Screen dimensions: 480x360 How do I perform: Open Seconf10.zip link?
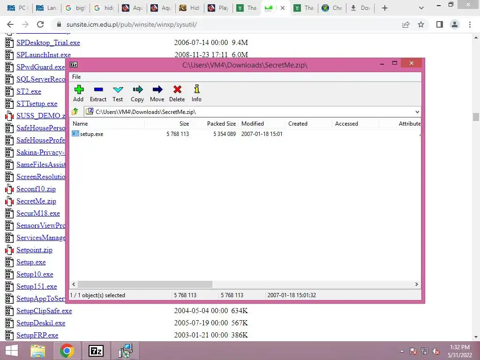(36, 189)
